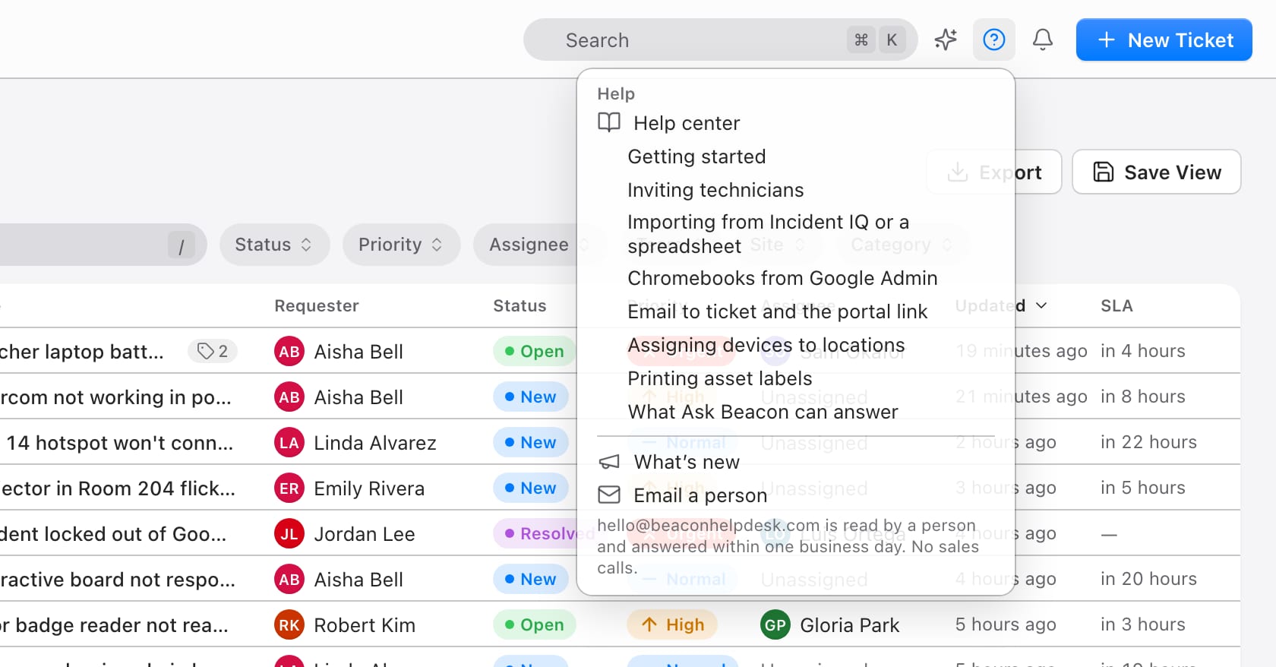Click the SLA column header
This screenshot has height=667, width=1276.
click(x=1116, y=305)
